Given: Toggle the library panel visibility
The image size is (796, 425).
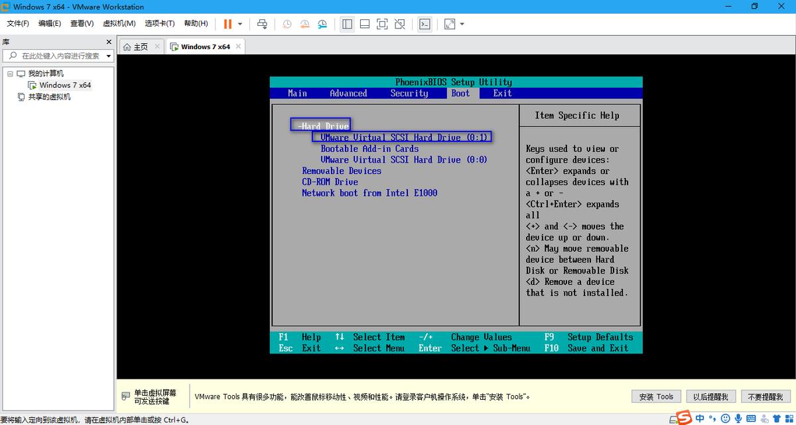Looking at the screenshot, I should [x=347, y=24].
